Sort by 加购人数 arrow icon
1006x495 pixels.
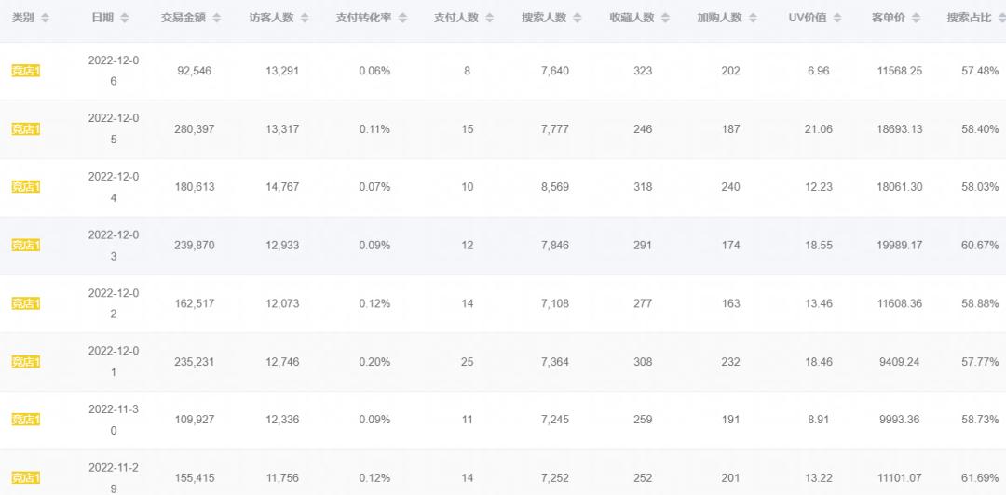[x=753, y=19]
